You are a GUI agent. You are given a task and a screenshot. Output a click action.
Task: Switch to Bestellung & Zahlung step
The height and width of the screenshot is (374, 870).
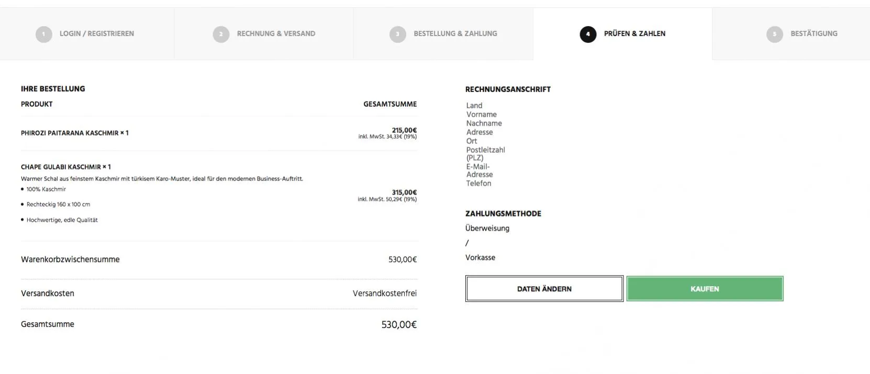tap(443, 34)
